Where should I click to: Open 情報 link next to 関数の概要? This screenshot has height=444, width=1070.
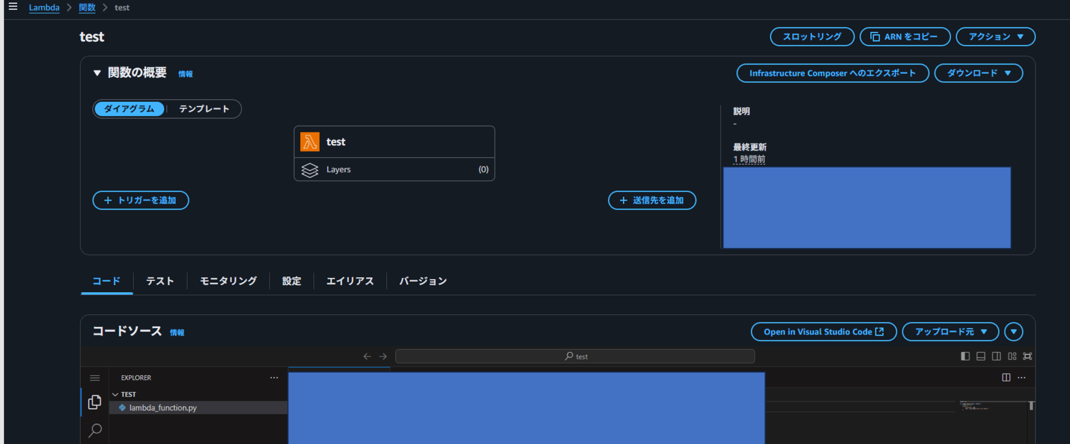pyautogui.click(x=186, y=74)
